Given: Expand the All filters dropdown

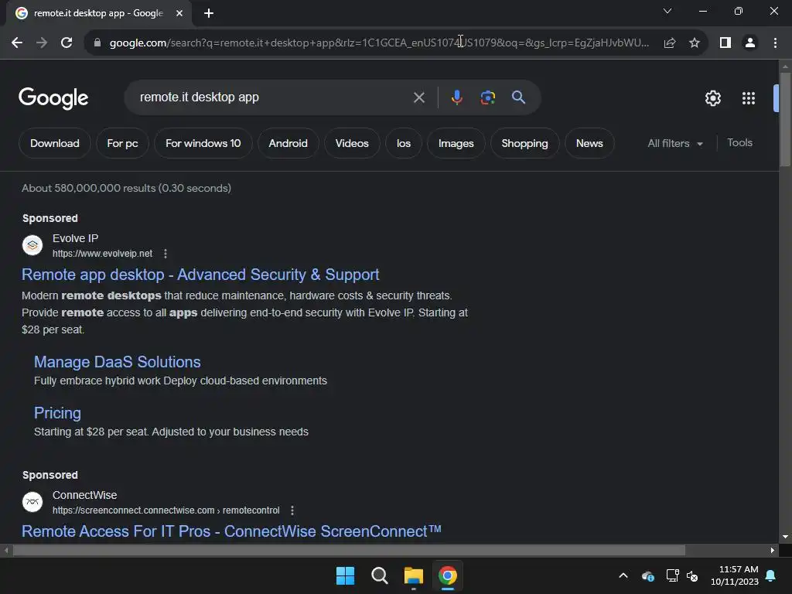Looking at the screenshot, I should [x=675, y=143].
